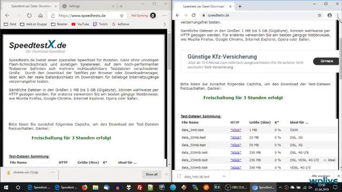Image resolution: width=342 pixels, height=192 pixels.
Task: Open the Windows Start menu
Action: (x=6, y=187)
